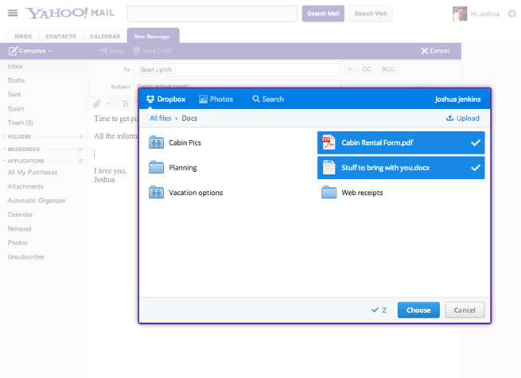The height and width of the screenshot is (378, 521).
Task: Open All My Purchases application
Action: (x=33, y=172)
